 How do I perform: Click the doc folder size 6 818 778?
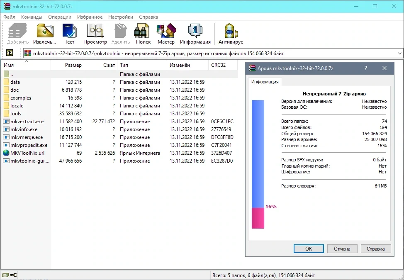tap(72, 90)
